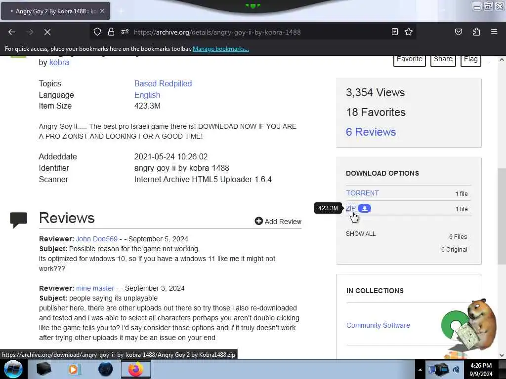The height and width of the screenshot is (379, 506).
Task: Bookmark this page with the star icon
Action: pyautogui.click(x=409, y=32)
